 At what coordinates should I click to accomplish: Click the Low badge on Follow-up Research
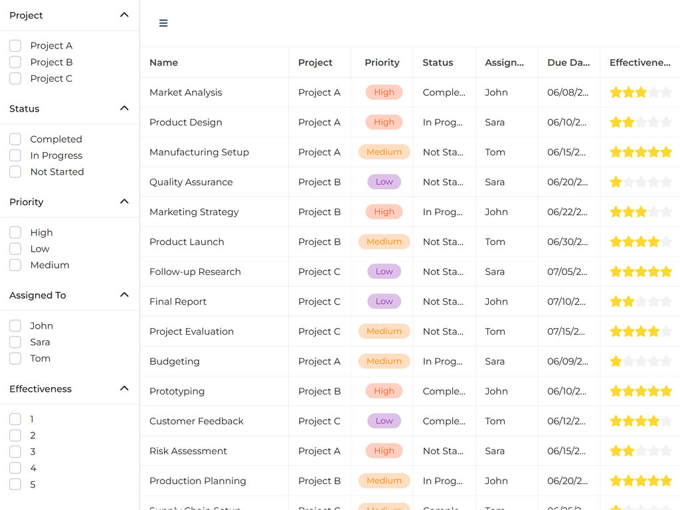384,272
